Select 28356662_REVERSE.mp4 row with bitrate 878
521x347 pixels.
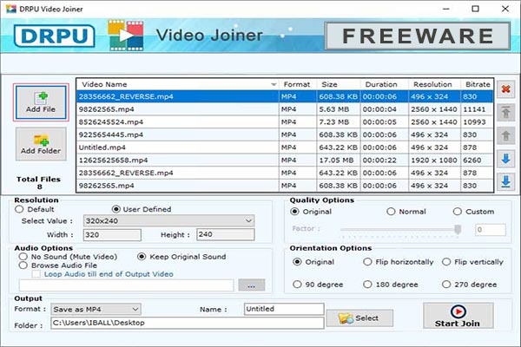[285, 173]
